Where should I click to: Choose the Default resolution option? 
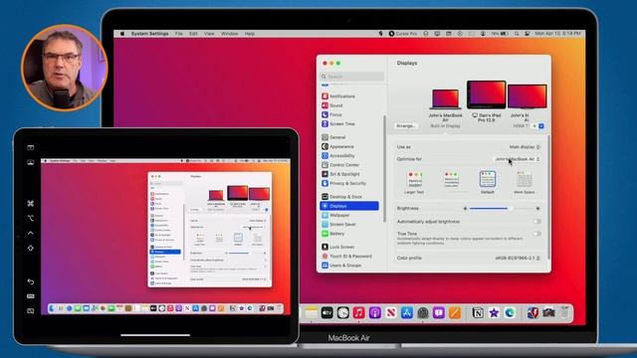(488, 182)
